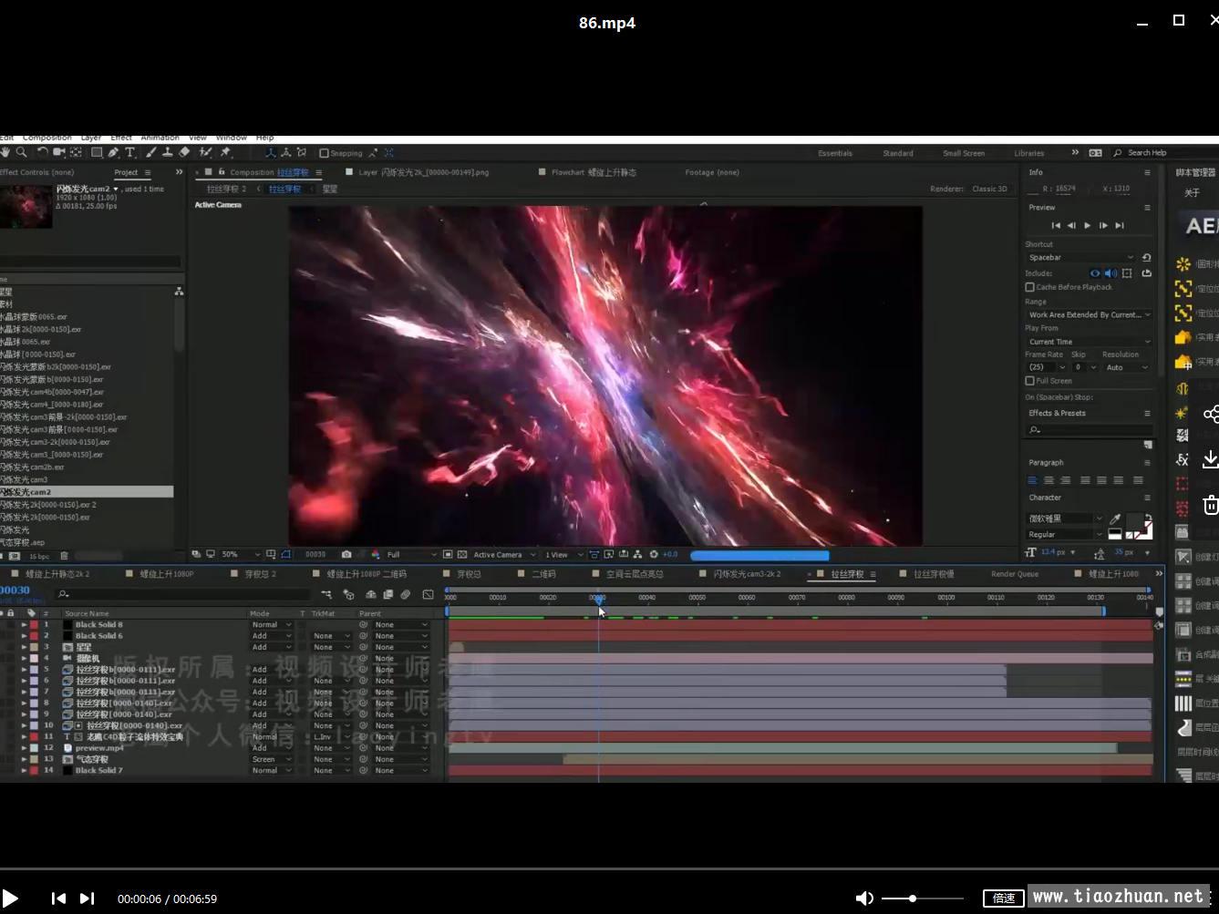Select the Pan Behind anchor point tool
This screenshot has width=1219, height=914.
77,153
